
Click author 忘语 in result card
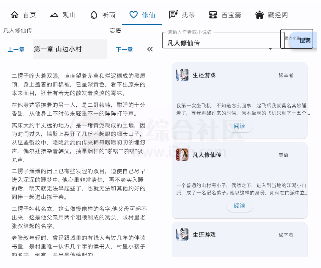[x=283, y=155]
